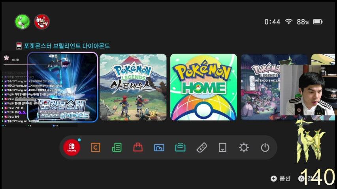The image size is (337, 189).
Task: Open the green News icon
Action: pyautogui.click(x=117, y=147)
